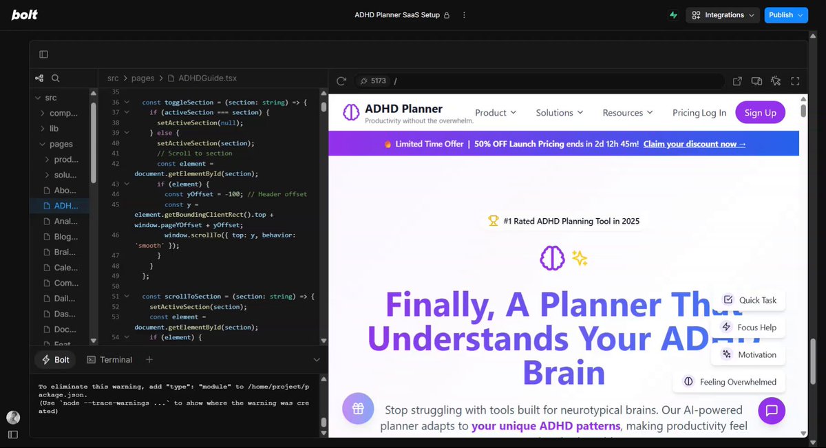Click the Quick Task button

tap(750, 300)
